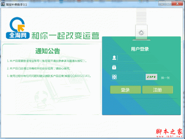Click the window title 淘宝补单助手3.1
185x139 pixels.
point(16,5)
